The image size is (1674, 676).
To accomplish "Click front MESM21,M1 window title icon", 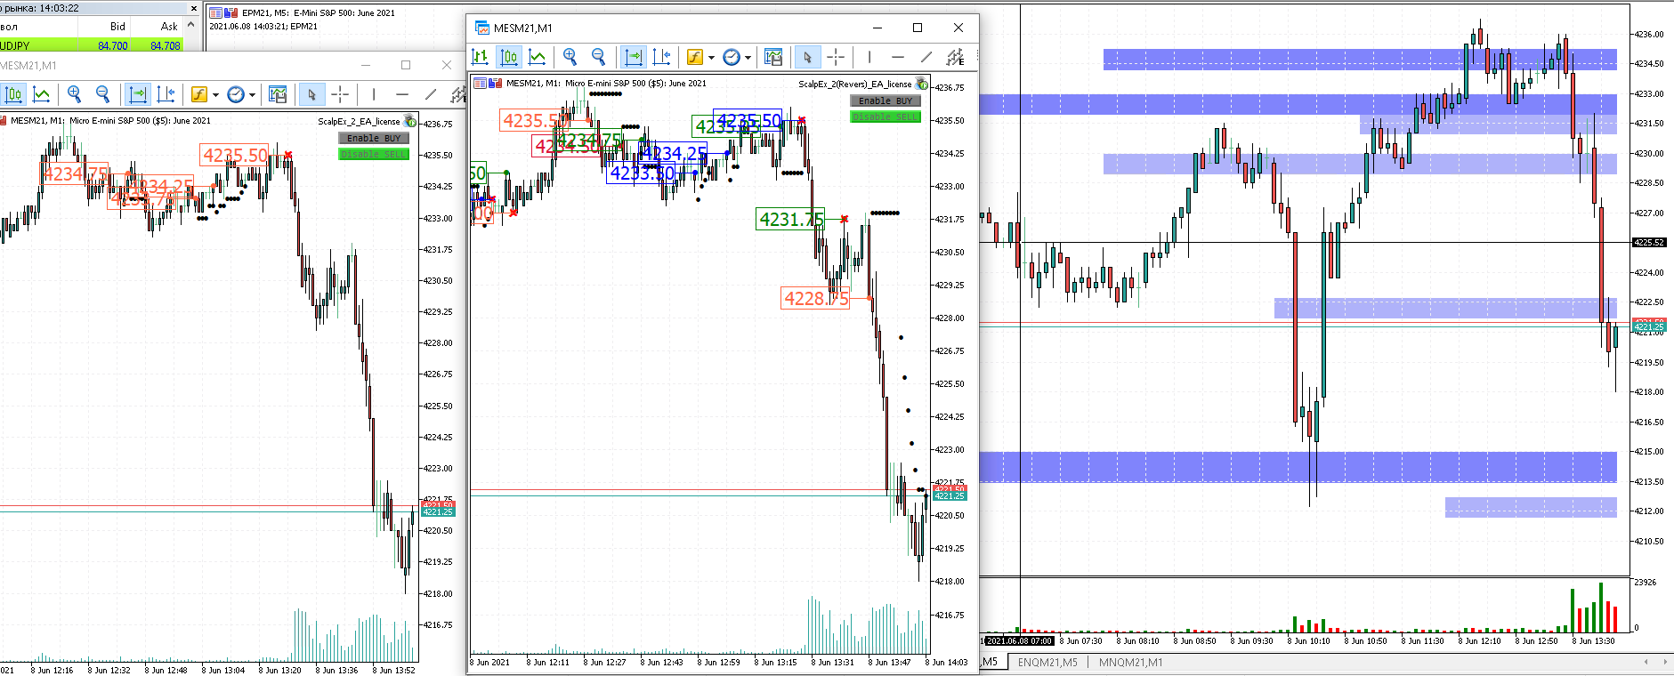I will [482, 28].
